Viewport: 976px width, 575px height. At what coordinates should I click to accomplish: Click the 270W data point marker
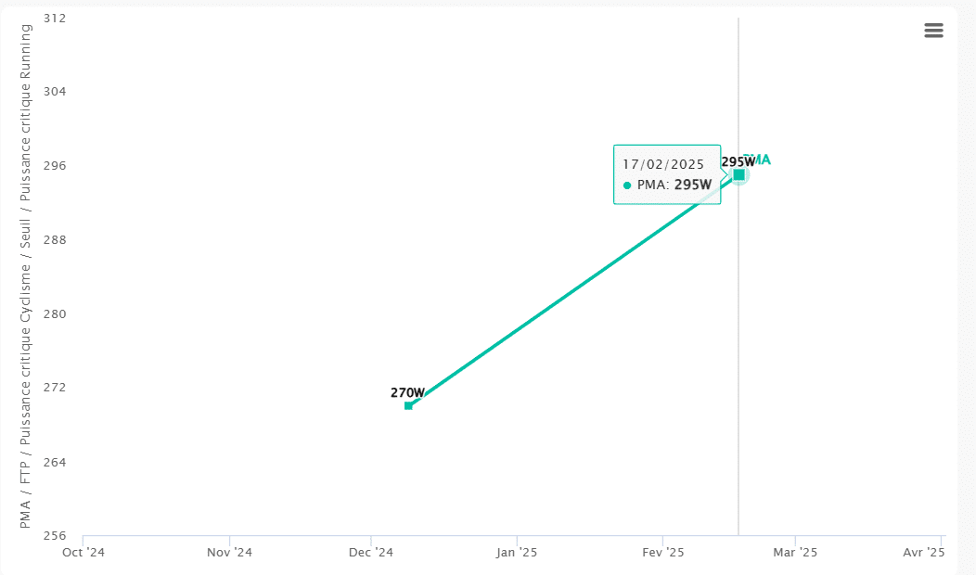tap(408, 405)
